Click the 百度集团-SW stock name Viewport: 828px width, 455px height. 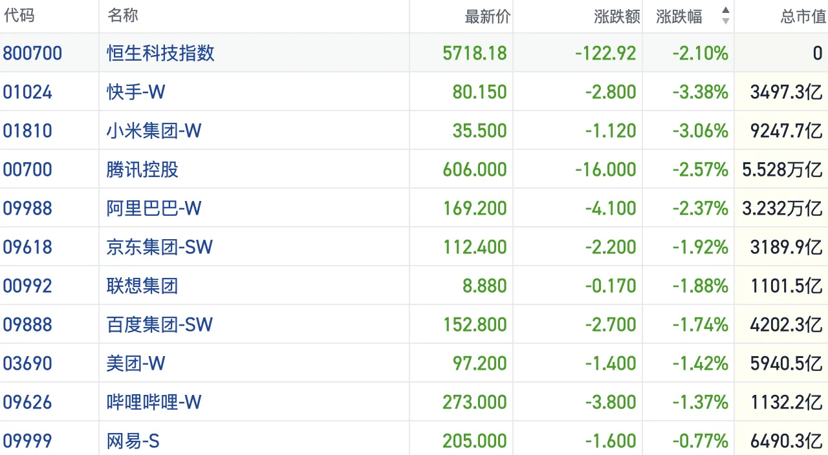(159, 324)
